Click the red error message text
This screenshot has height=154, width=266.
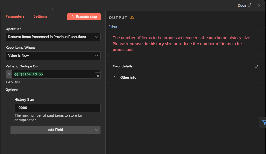pos(182,44)
